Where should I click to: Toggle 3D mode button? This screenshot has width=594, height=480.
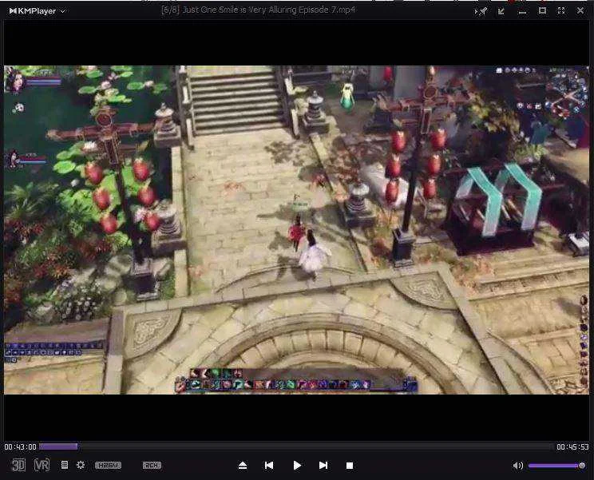point(18,465)
